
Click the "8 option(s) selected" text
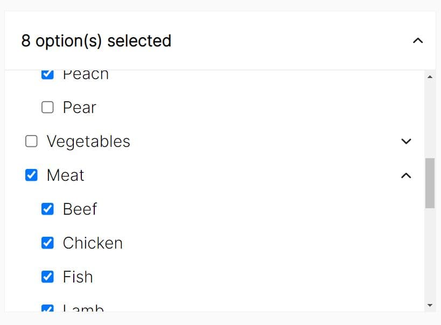click(x=96, y=41)
